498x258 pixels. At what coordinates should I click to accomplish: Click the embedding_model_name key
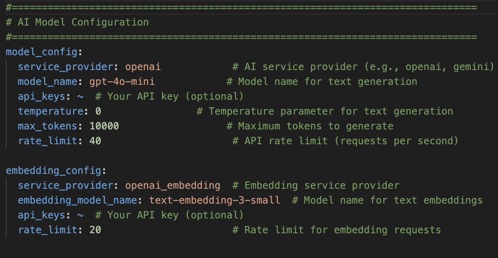tap(77, 200)
